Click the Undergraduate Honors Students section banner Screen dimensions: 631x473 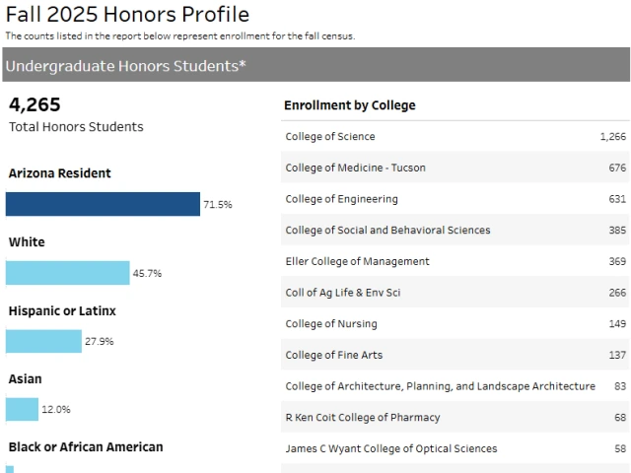click(x=315, y=66)
